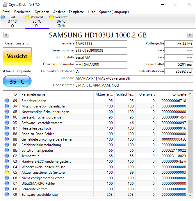Open the Bearbeiten menu
The width and height of the screenshot is (196, 201).
pos(22,12)
